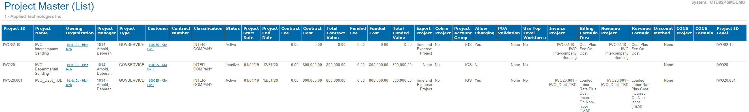Select the Project ID Level column header

[727, 31]
